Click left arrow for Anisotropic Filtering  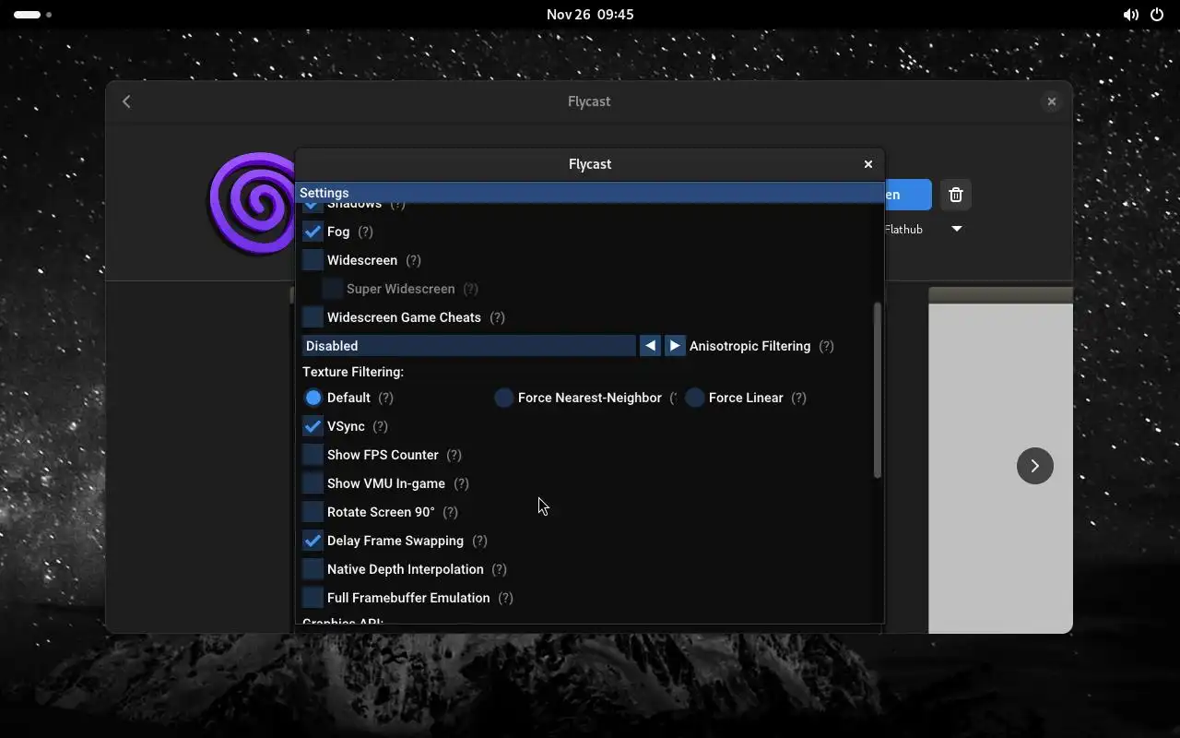(x=651, y=346)
